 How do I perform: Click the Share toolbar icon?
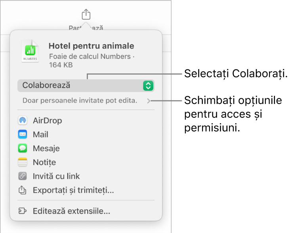pos(86,15)
